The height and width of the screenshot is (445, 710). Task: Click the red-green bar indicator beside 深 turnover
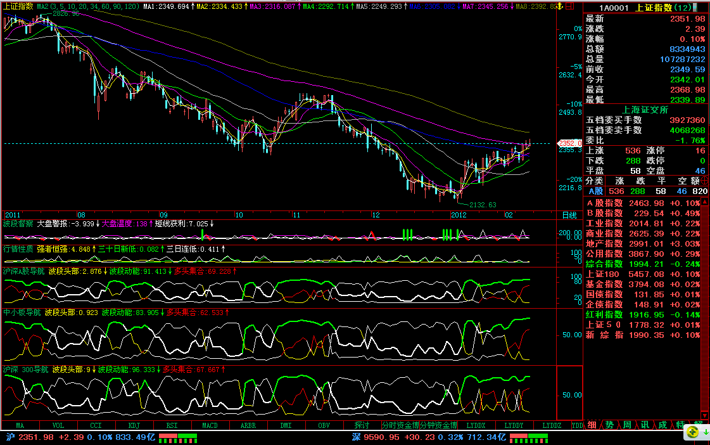pos(529,438)
